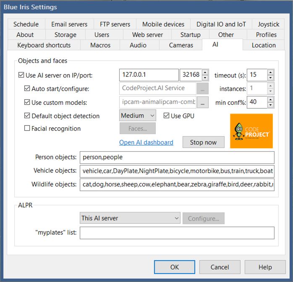Toggle Use AI server on IP/port checkbox

(x=21, y=75)
